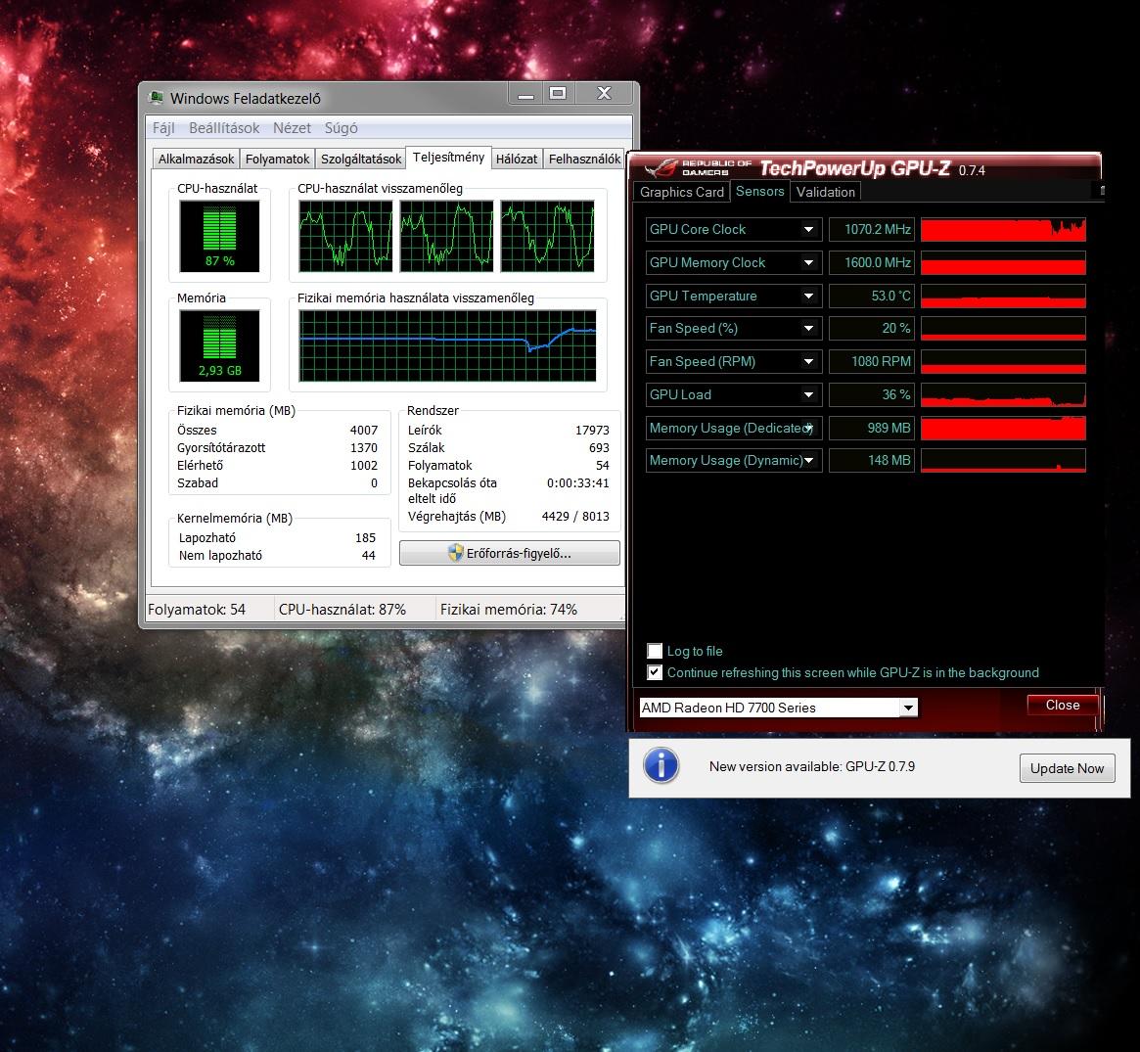The height and width of the screenshot is (1052, 1140).
Task: Click the Összes 4007 memory row
Action: coord(277,430)
